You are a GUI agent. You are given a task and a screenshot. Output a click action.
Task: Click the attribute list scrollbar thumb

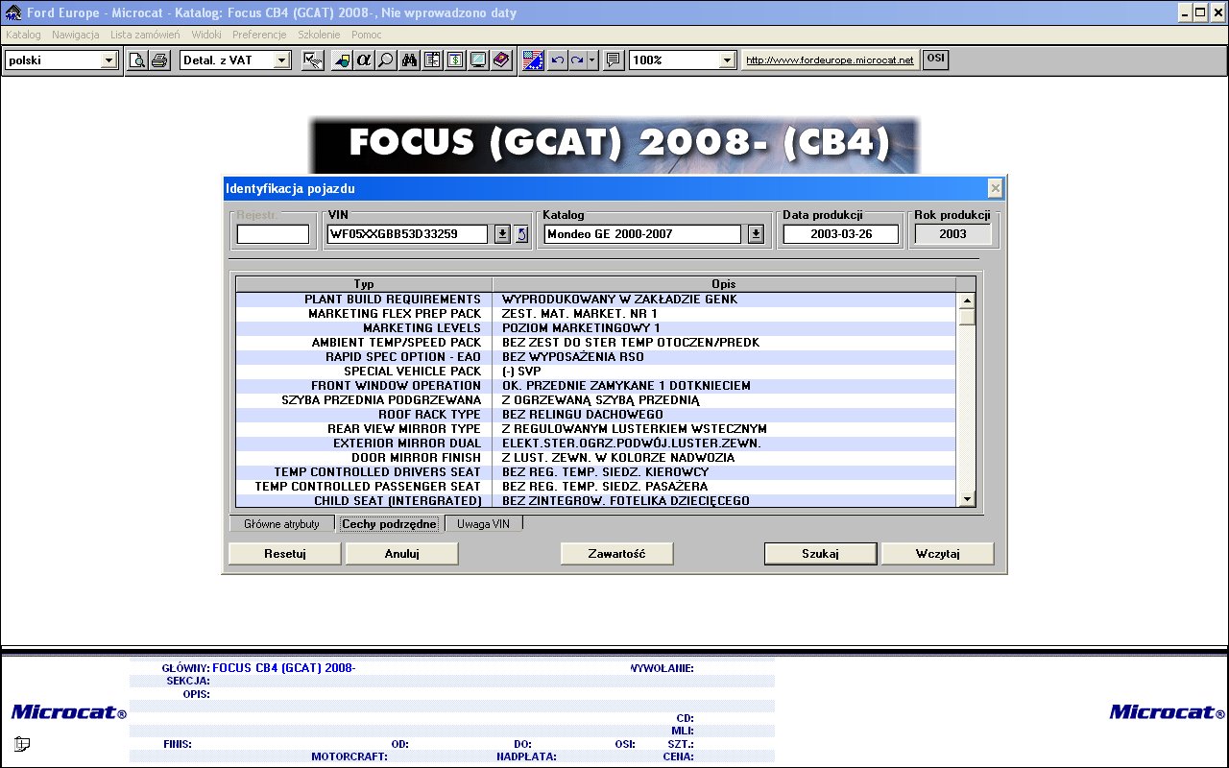[967, 317]
